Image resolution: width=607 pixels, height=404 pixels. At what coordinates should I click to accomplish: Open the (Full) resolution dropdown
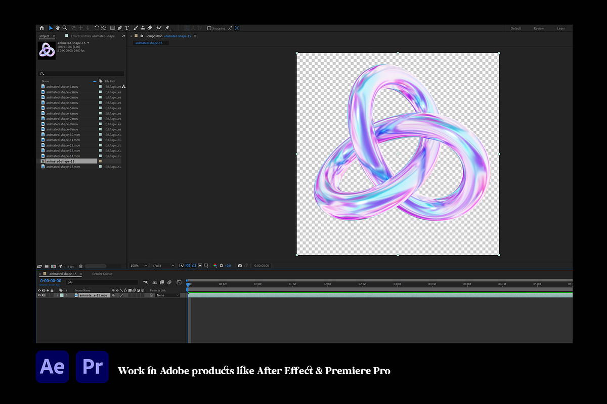163,266
